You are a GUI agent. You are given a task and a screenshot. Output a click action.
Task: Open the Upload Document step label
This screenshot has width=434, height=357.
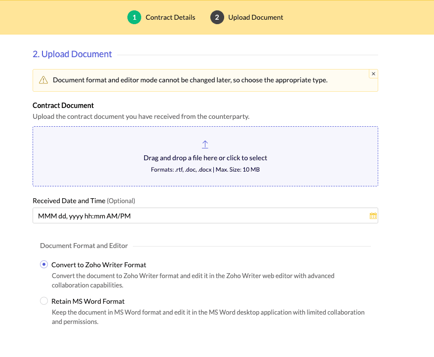coord(255,17)
